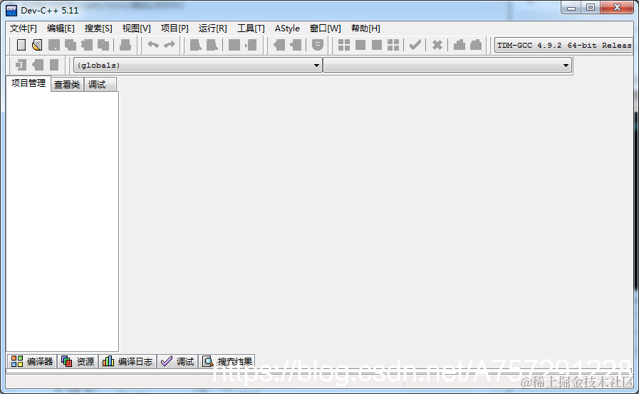Click the greyed-out Go to Function icon

pos(234,45)
